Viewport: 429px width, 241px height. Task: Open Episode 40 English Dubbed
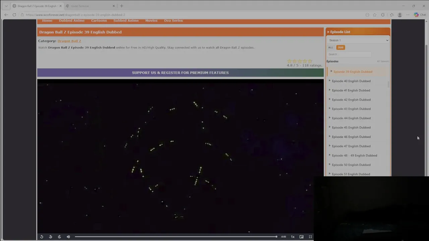(x=351, y=81)
